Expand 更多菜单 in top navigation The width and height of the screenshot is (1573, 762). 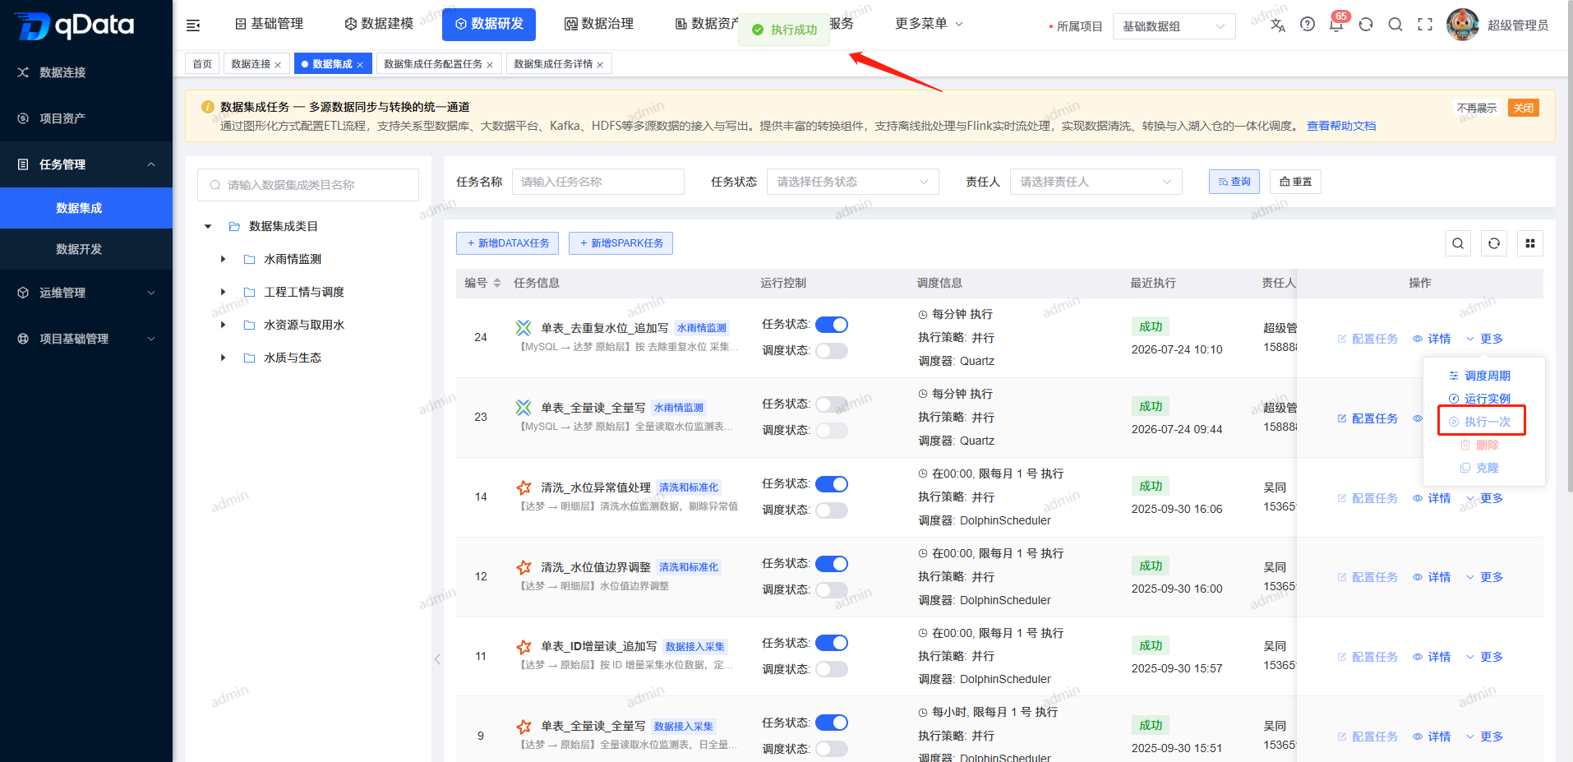pyautogui.click(x=929, y=24)
